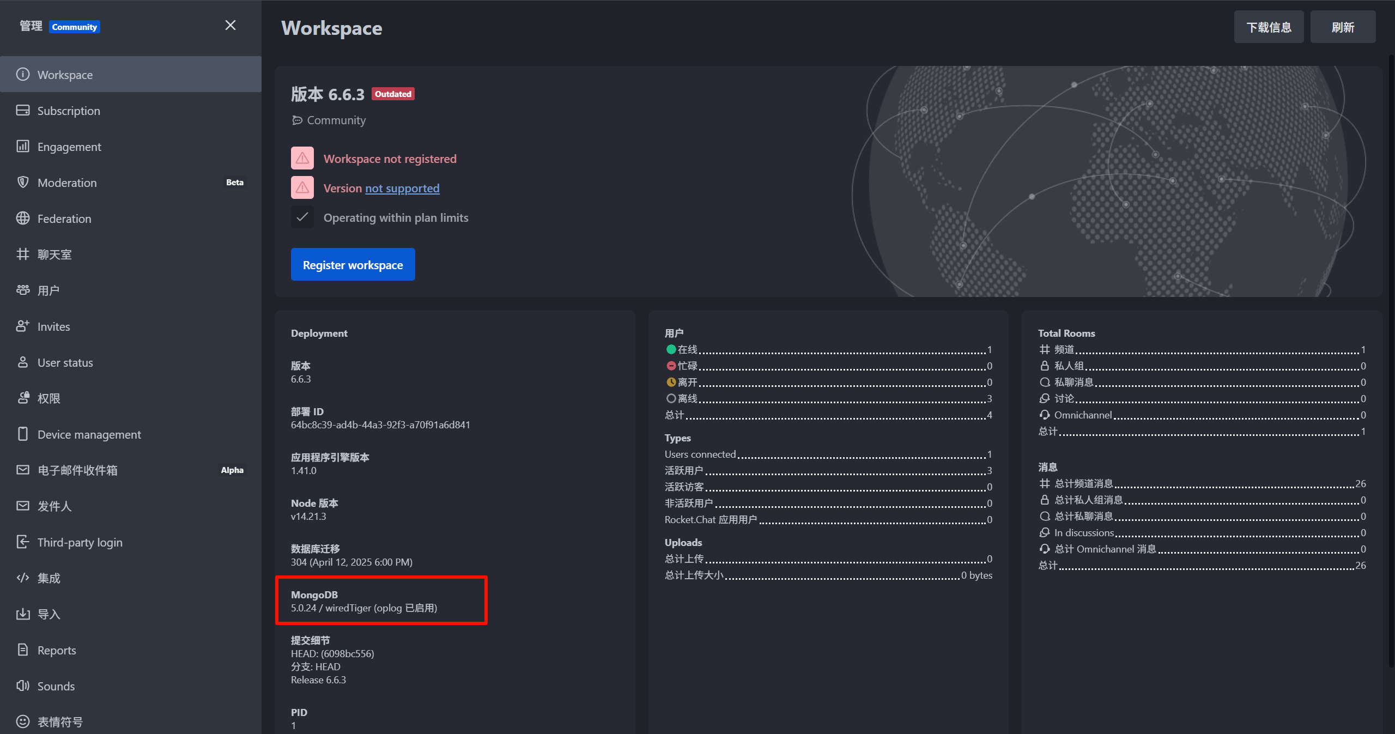Screen dimensions: 1395x734
Task: Click the 讨论 discussion icon in Total Rooms
Action: click(1045, 398)
